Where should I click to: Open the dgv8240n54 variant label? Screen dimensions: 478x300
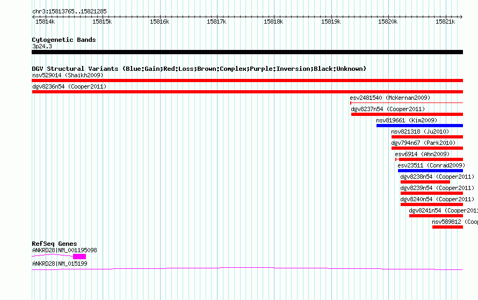[x=416, y=199]
